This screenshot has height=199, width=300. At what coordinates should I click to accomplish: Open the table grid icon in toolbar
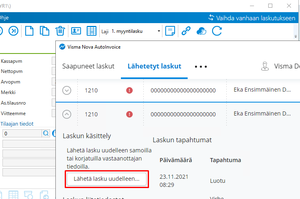pyautogui.click(x=92, y=31)
